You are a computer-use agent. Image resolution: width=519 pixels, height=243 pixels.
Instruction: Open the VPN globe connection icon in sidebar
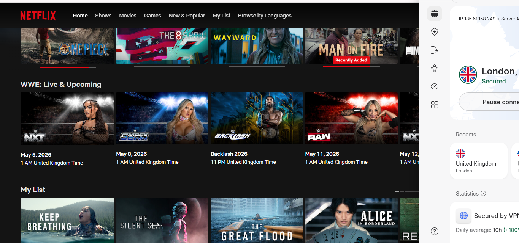(x=435, y=14)
